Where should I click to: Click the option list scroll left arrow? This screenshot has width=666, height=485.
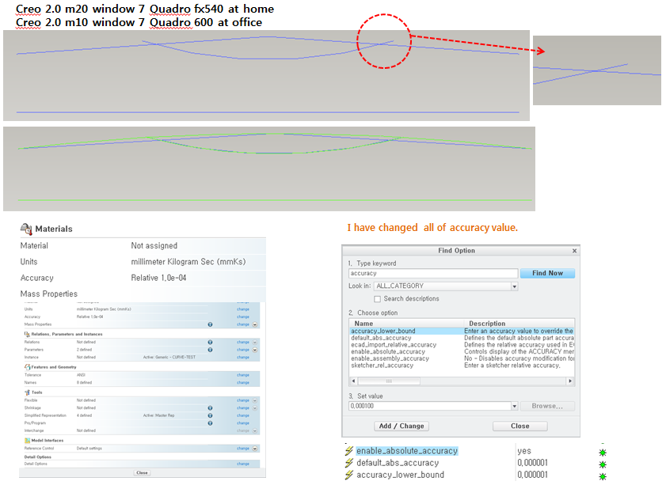[353, 381]
